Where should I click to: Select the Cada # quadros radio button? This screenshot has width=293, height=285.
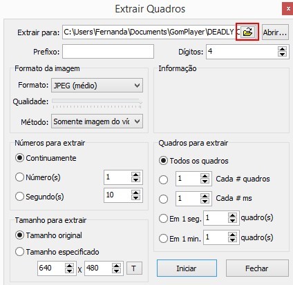click(163, 179)
